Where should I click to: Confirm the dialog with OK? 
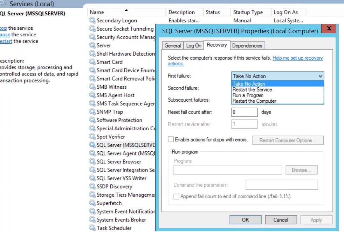click(x=246, y=220)
